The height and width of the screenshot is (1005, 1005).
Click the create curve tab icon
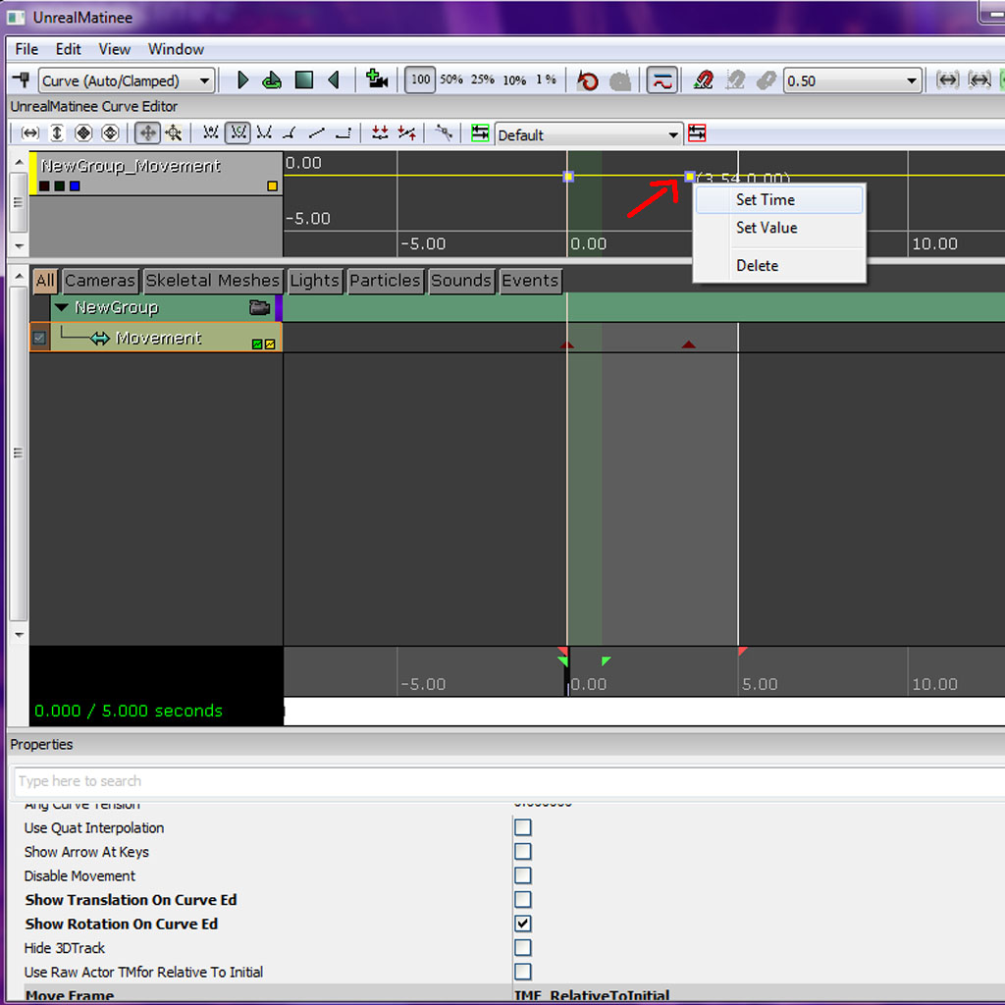pos(480,132)
